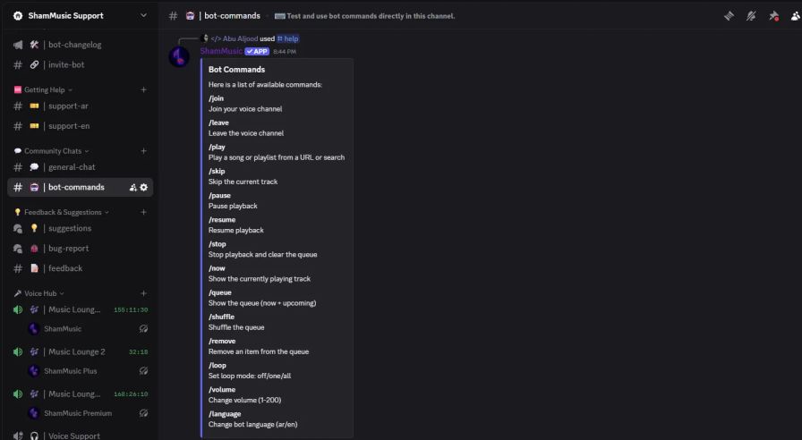This screenshot has width=802, height=440.
Task: Add a channel to Getting Help category
Action: click(x=143, y=89)
